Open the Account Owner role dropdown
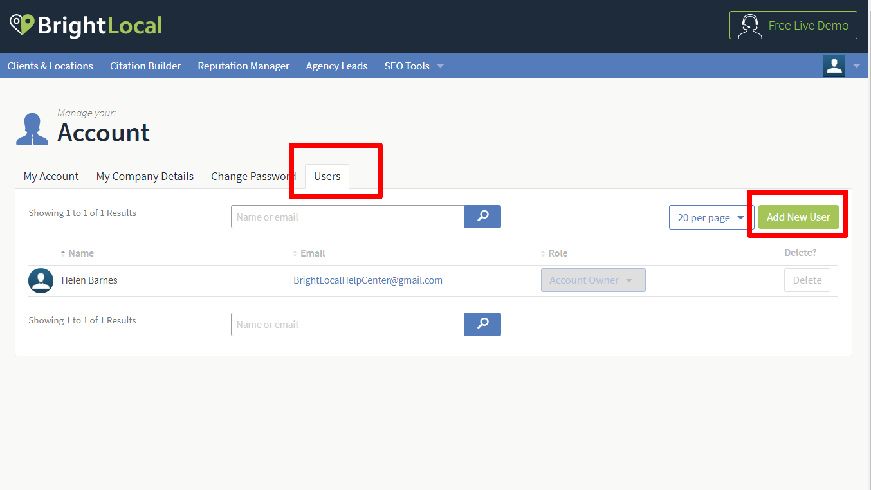The width and height of the screenshot is (871, 490). 593,280
